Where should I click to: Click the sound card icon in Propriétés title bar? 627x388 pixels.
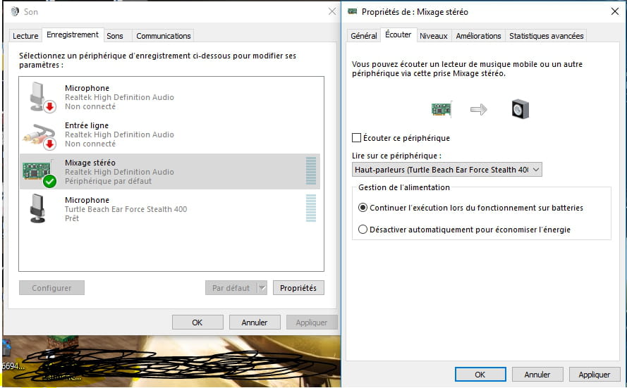tap(352, 11)
